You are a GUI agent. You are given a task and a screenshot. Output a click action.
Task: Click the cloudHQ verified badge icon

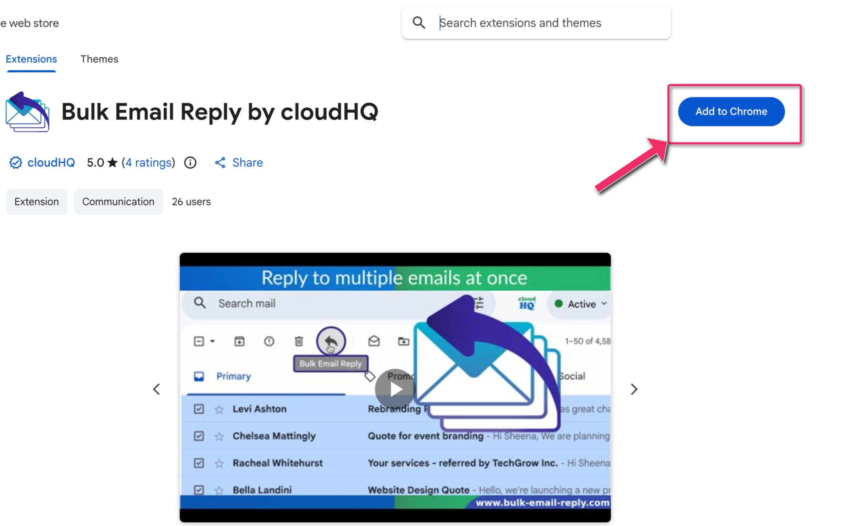tap(16, 163)
